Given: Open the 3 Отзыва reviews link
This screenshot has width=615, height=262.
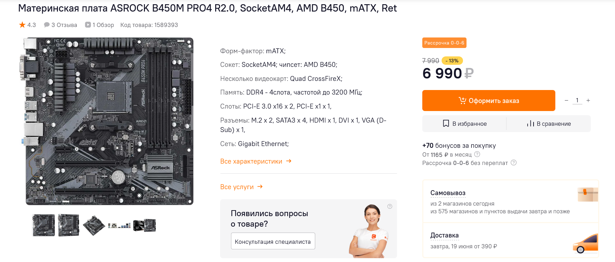Looking at the screenshot, I should tap(60, 25).
